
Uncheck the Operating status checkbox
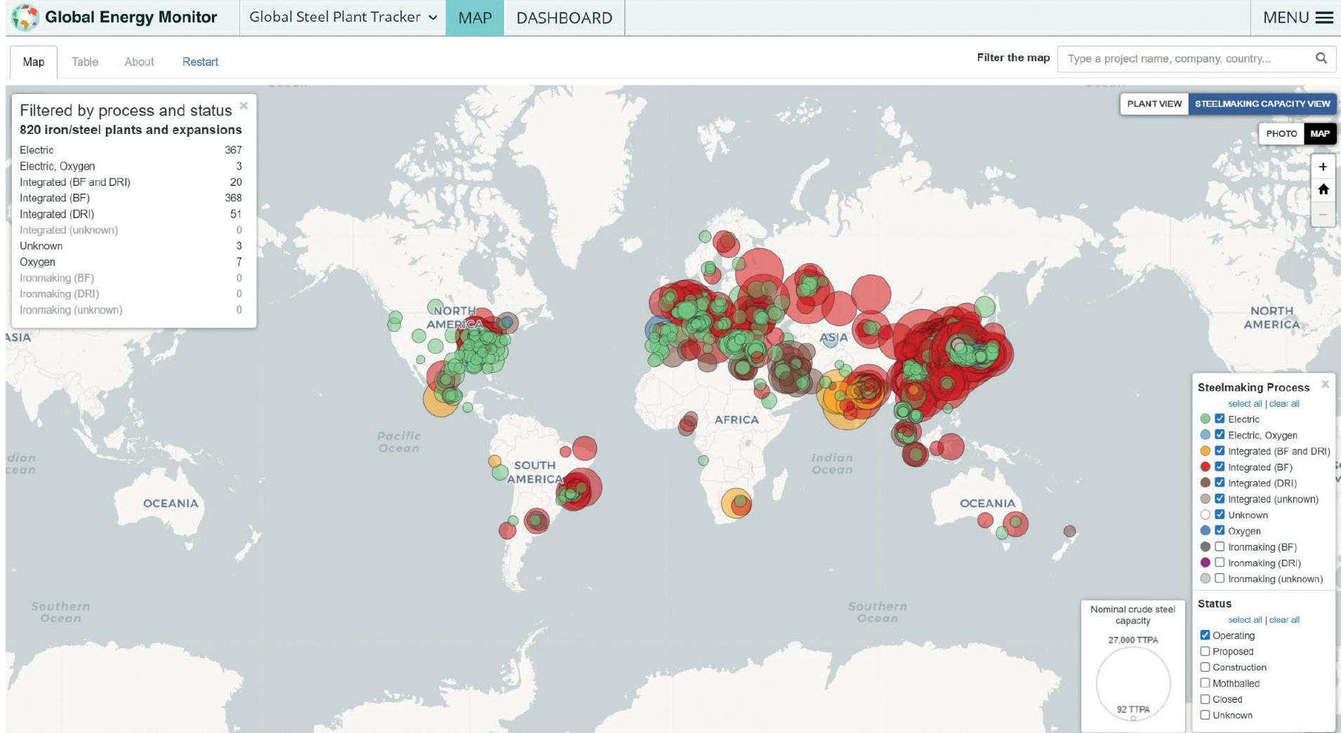(1205, 636)
